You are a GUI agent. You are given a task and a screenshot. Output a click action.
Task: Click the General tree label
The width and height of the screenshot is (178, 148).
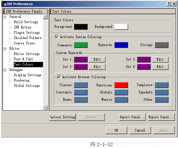15,17
